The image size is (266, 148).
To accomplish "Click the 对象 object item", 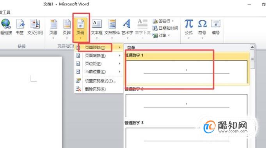I will [x=161, y=36].
